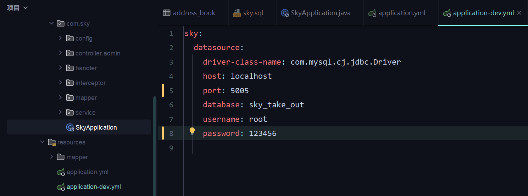This screenshot has width=528, height=196.
Task: Collapse the resources folder
Action: pyautogui.click(x=43, y=142)
